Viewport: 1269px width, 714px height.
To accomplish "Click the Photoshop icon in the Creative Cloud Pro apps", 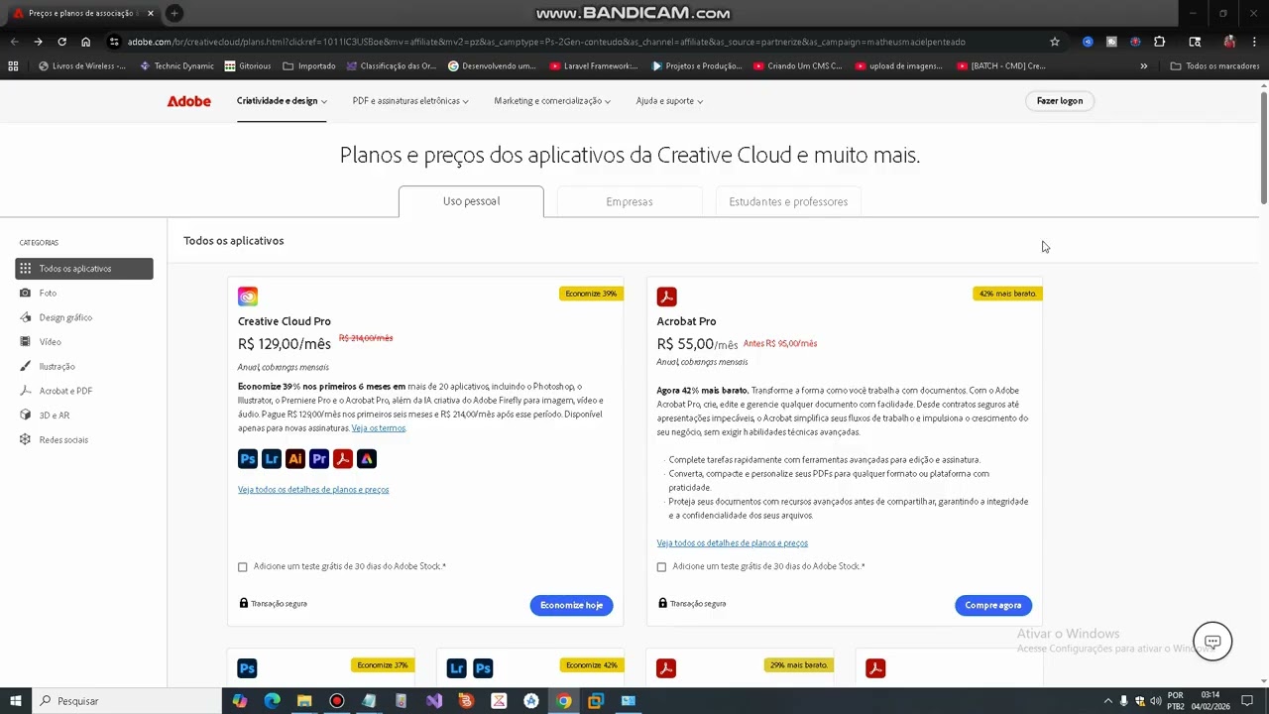I will point(248,458).
